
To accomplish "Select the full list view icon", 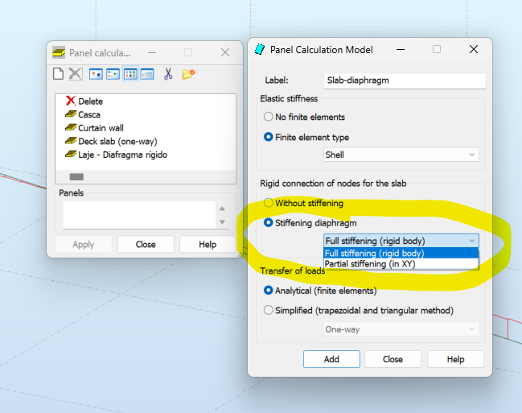I will click(x=147, y=74).
